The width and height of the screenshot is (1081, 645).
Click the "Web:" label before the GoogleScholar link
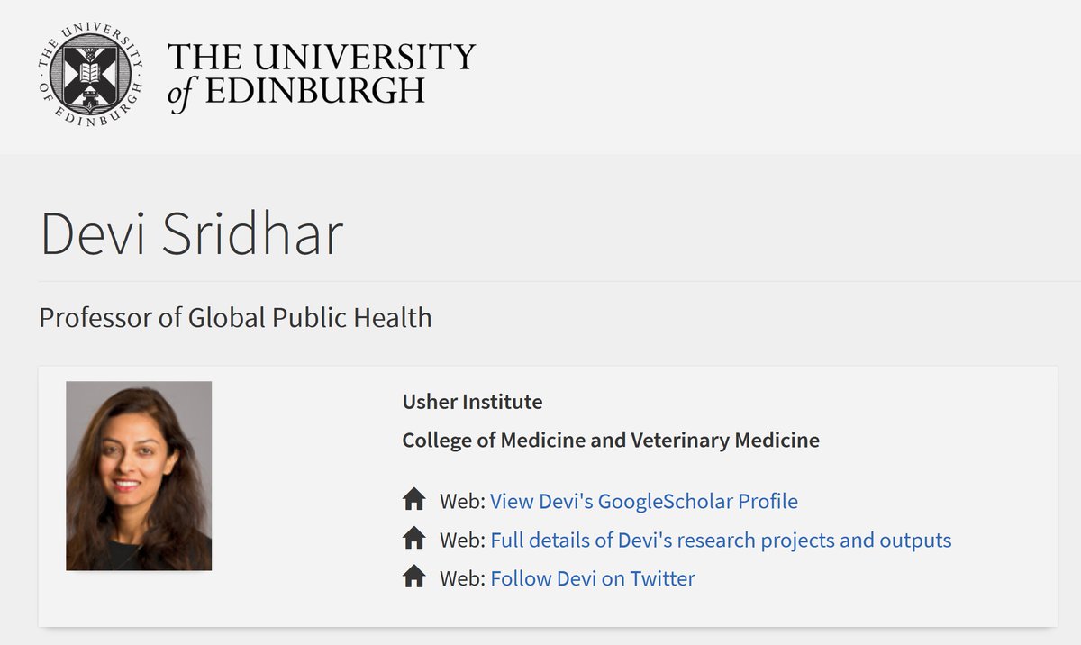click(462, 501)
